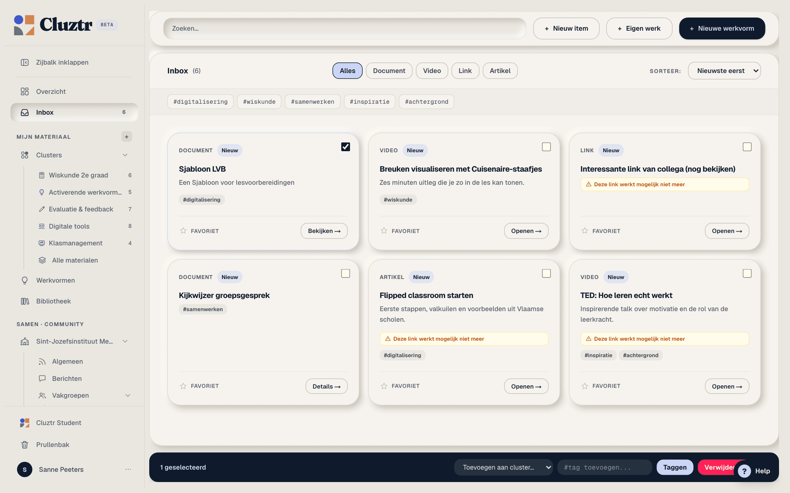790x493 pixels.
Task: Open the three-dots menu next to Sanne Peeters
Action: pos(128,469)
